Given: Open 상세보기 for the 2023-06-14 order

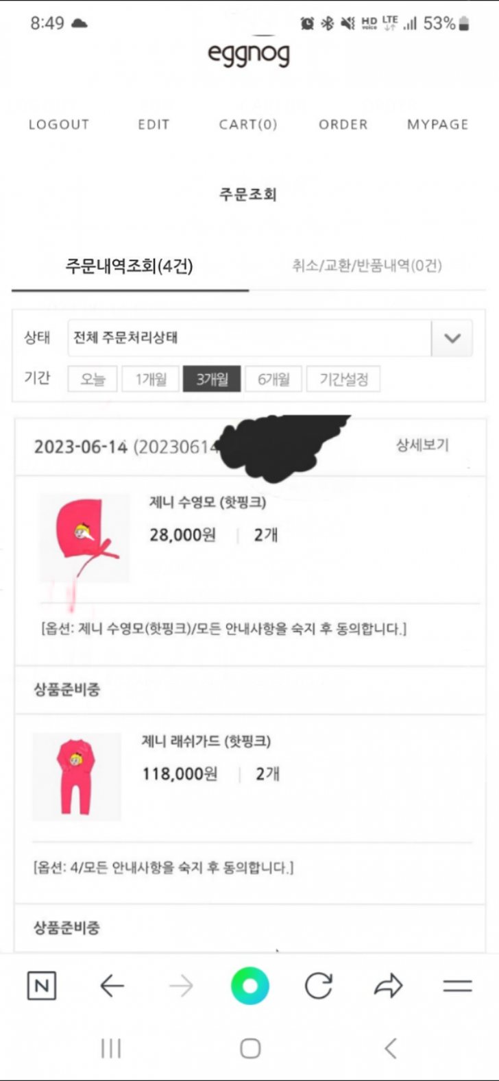Looking at the screenshot, I should click(x=422, y=445).
